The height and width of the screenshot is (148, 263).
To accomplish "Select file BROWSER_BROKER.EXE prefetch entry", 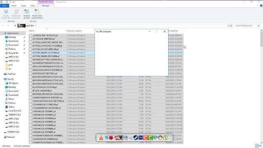I will coord(48,94).
